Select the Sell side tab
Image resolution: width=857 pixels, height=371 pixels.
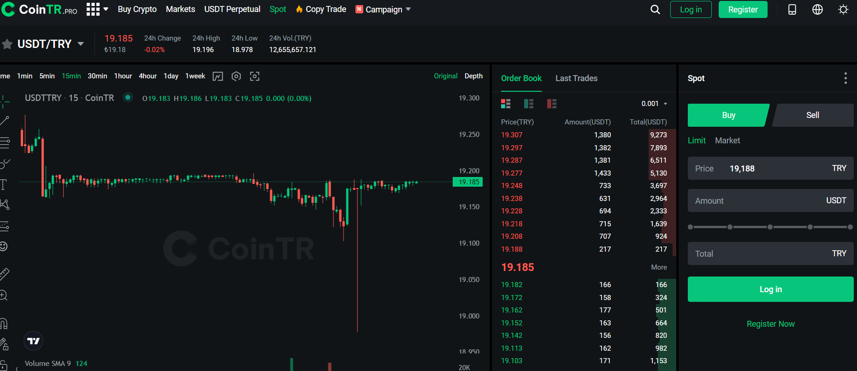pos(813,115)
